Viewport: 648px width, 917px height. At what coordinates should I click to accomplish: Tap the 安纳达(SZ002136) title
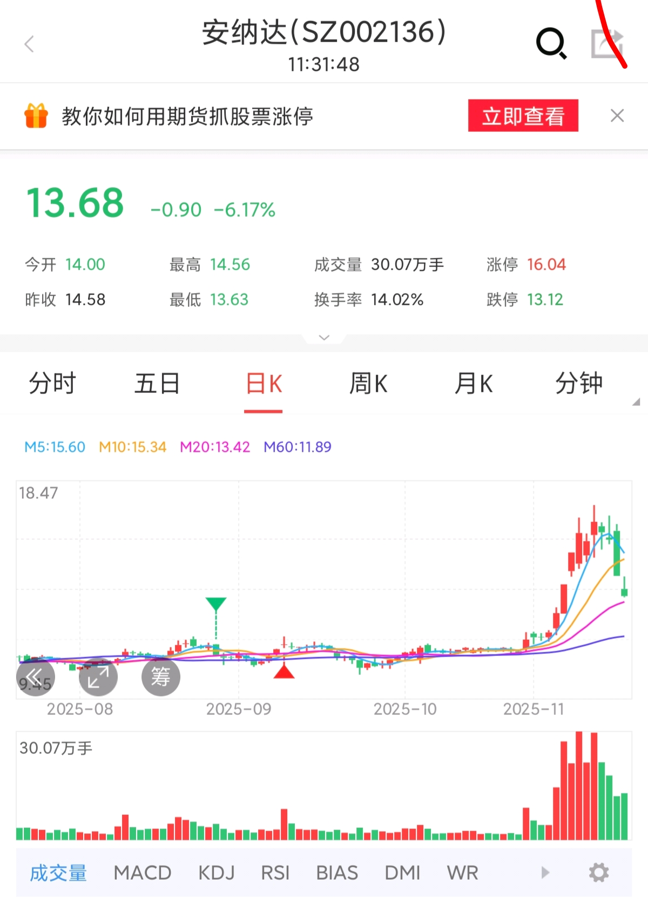tap(325, 32)
